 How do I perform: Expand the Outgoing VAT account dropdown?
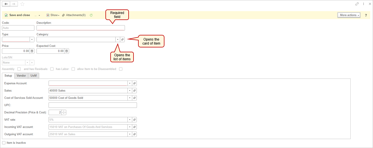coord(129,134)
